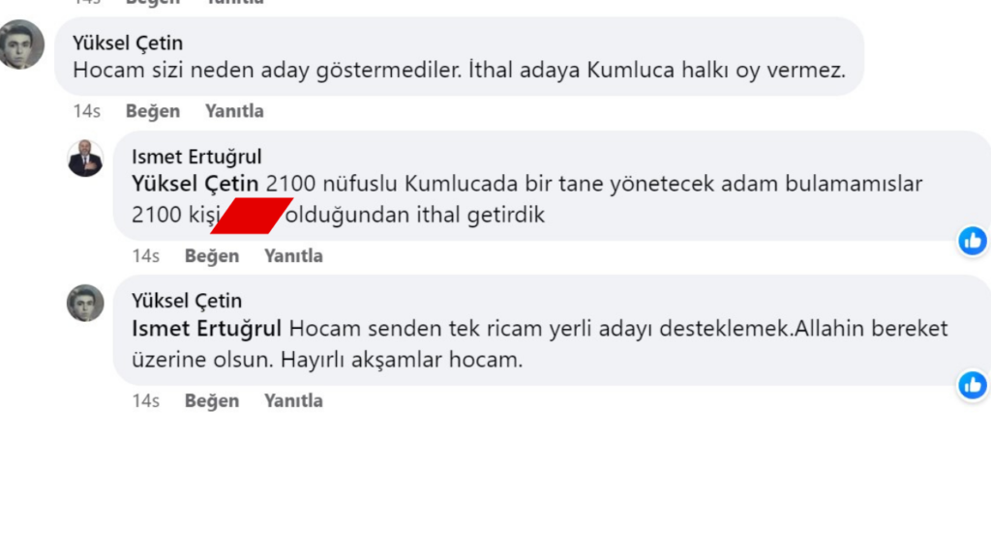Screen dimensions: 991x557
Task: Click the bold Yüksel Çetin mention in Ismet's reply
Action: [195, 184]
